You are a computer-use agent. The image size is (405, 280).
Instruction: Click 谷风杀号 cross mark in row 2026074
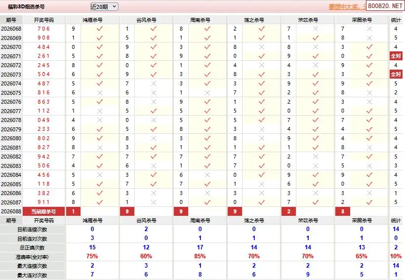click(x=154, y=83)
